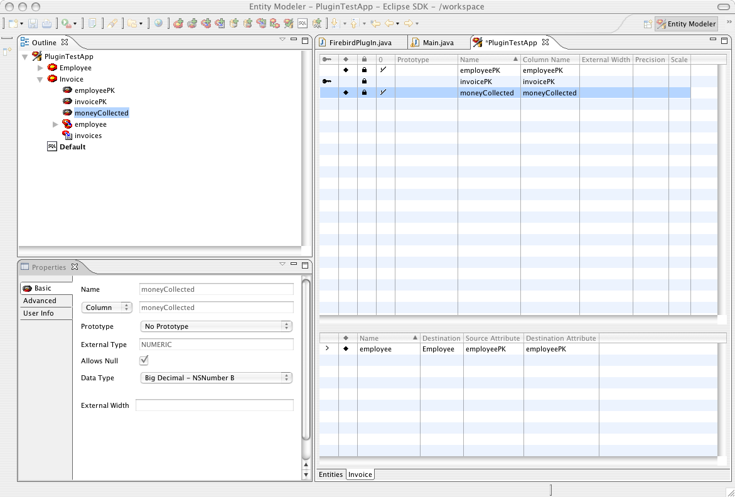Click the Run External Tools icon
735x497 pixels.
point(66,23)
